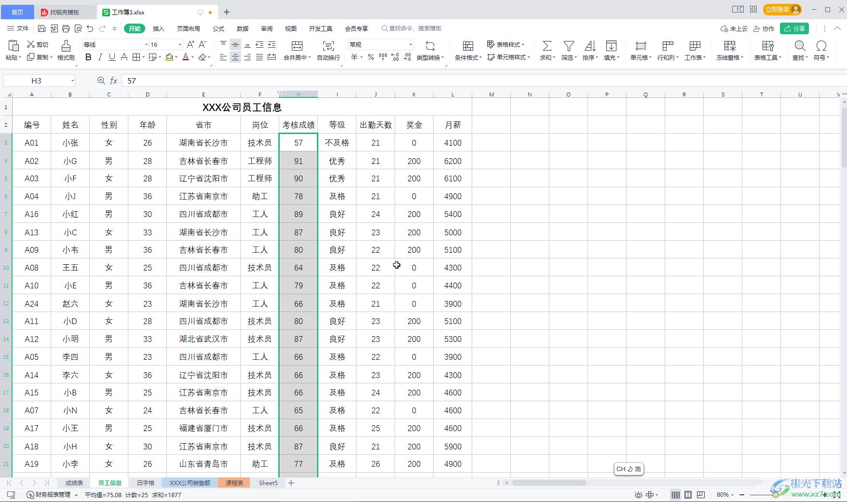This screenshot has height=502, width=847.
Task: Open the font name dropdown (等线)
Action: [146, 44]
